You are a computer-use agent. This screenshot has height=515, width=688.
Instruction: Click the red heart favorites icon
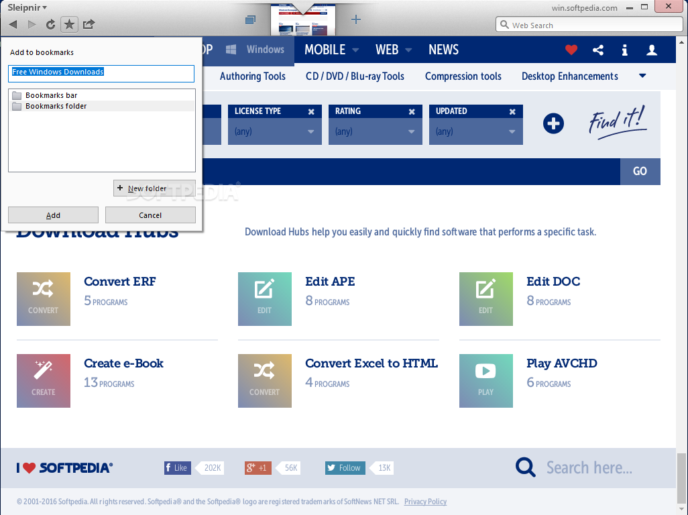pos(571,50)
